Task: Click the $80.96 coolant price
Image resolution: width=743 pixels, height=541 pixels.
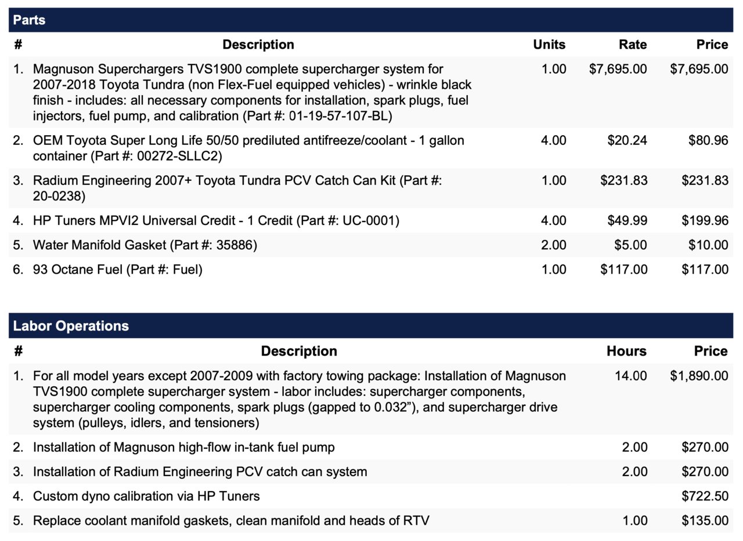Action: pos(708,140)
